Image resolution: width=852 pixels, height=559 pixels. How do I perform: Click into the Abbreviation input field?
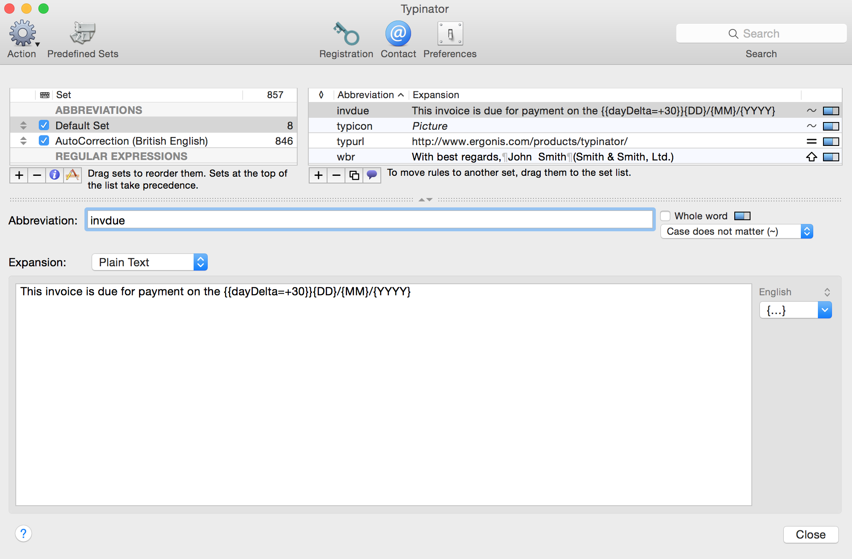pos(370,220)
